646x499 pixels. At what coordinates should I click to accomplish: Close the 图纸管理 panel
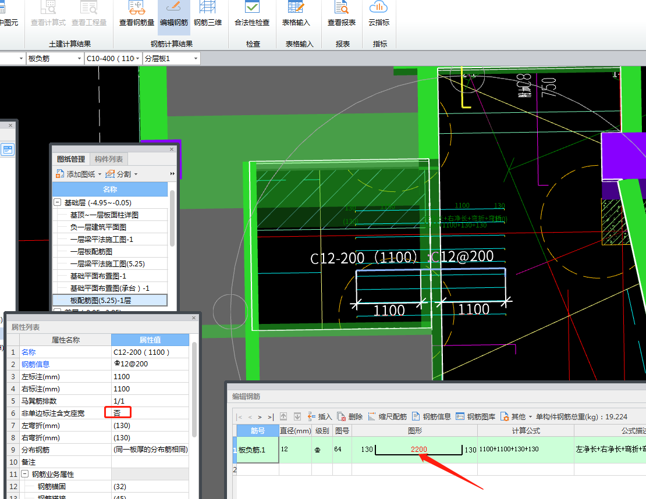pos(172,149)
